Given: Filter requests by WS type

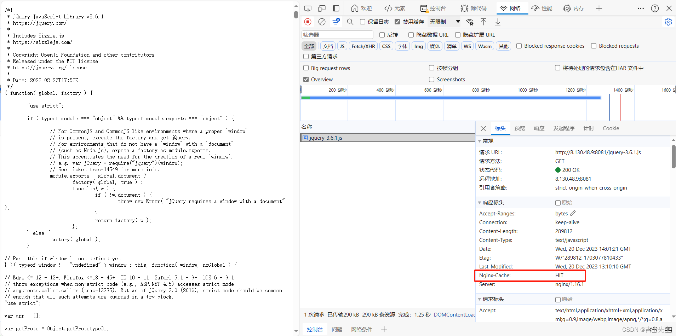Looking at the screenshot, I should pos(467,46).
